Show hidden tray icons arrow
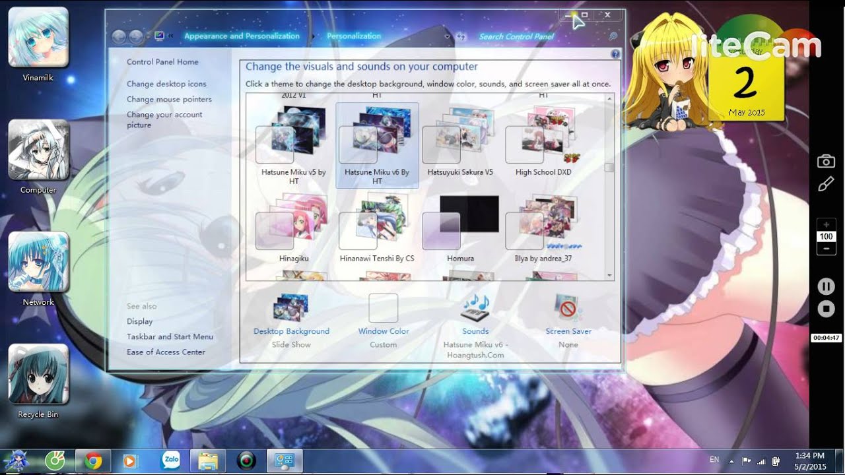The image size is (845, 475). [731, 460]
